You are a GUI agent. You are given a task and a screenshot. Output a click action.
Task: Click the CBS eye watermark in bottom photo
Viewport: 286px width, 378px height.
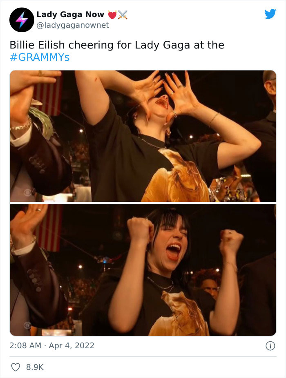click(27, 325)
